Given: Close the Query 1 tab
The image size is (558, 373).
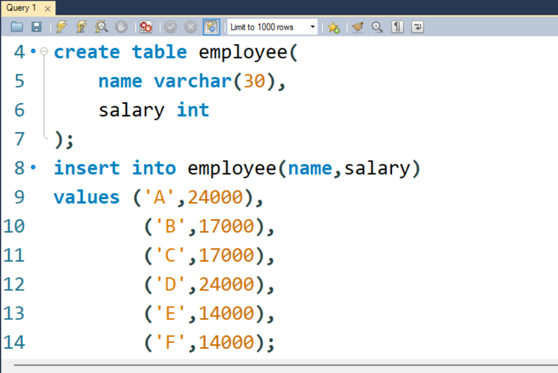Looking at the screenshot, I should [x=47, y=8].
